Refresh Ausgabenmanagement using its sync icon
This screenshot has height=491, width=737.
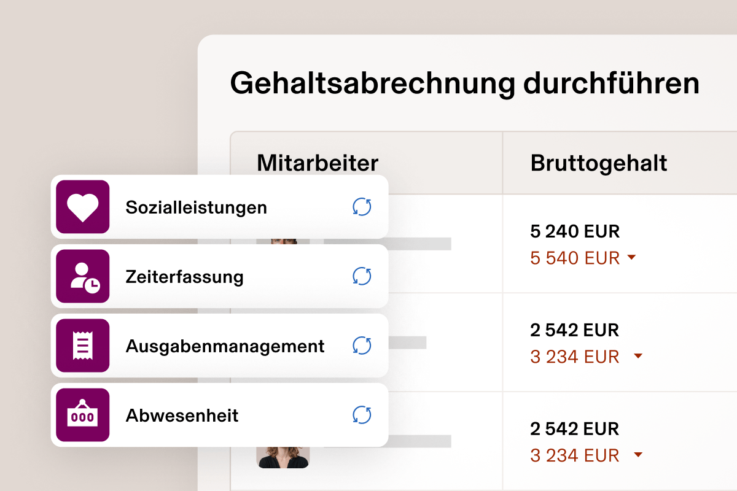[362, 346]
